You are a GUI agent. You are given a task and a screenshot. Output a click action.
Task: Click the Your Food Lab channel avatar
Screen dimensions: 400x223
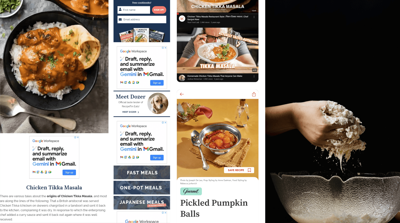[182, 19]
